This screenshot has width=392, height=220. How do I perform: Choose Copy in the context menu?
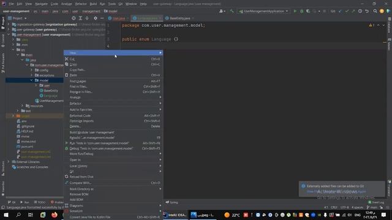click(x=113, y=64)
